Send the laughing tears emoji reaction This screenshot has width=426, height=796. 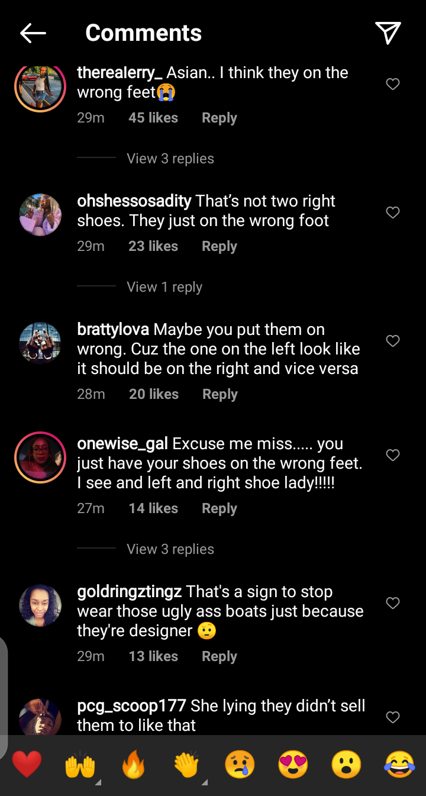399,763
